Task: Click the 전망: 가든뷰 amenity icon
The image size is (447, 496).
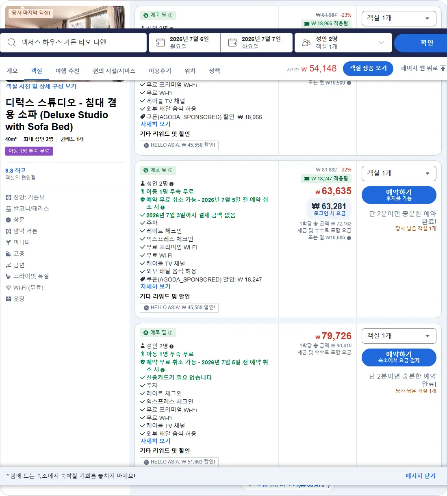Action: click(9, 197)
